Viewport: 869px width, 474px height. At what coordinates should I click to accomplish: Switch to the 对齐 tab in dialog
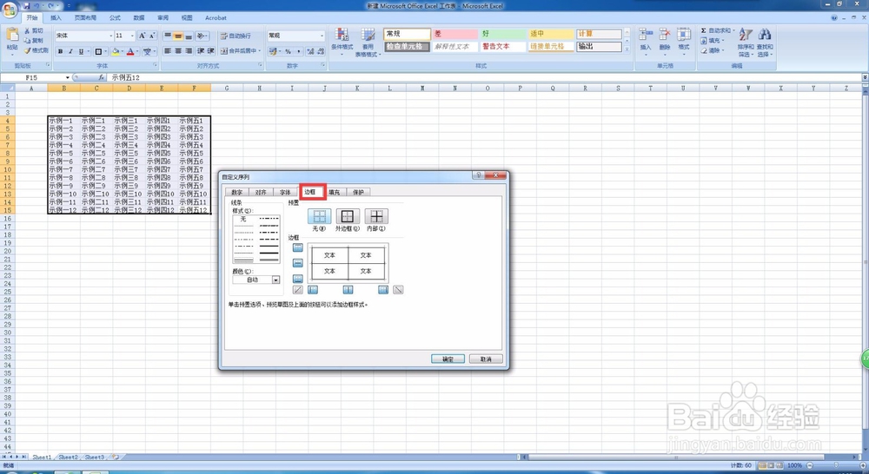[261, 192]
